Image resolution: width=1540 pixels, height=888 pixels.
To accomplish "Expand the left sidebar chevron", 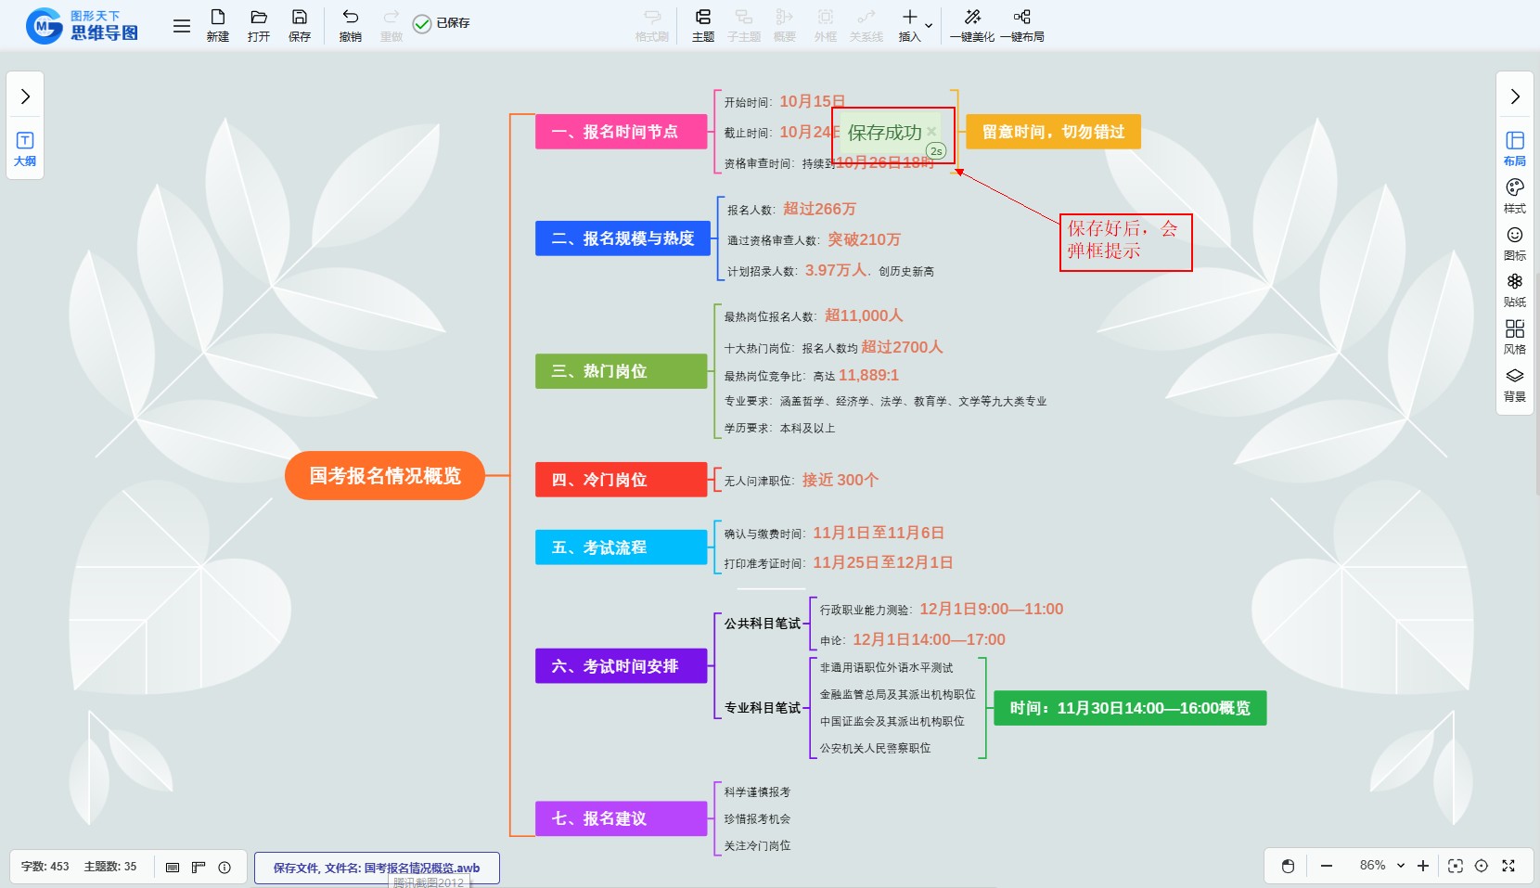I will click(25, 97).
